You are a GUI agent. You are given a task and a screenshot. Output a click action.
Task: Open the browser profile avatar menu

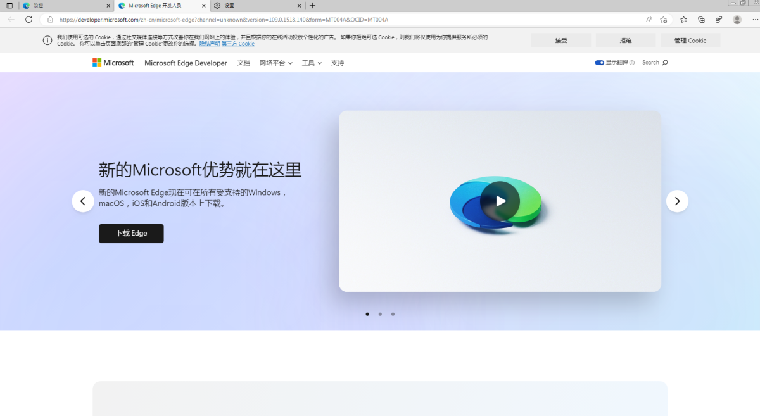coord(737,20)
